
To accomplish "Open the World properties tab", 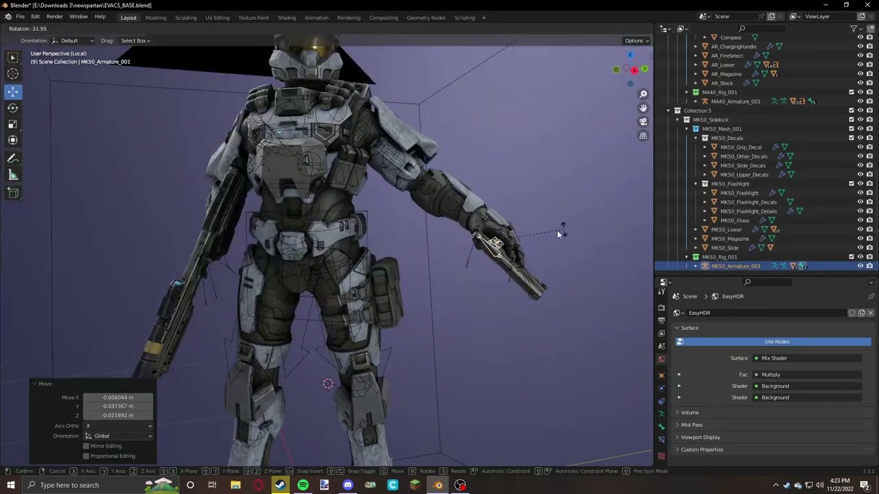I will coord(661,360).
